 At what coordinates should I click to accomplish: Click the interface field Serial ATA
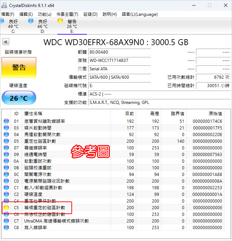(x=119, y=69)
